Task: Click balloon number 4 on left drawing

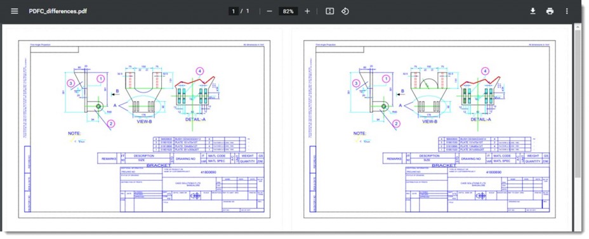Action: click(x=200, y=70)
